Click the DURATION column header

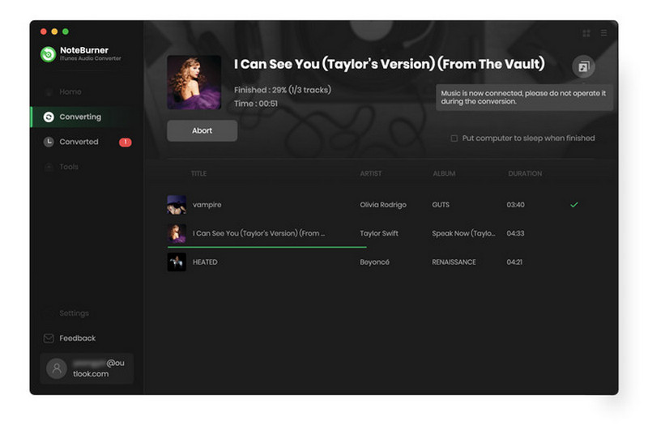tap(525, 173)
